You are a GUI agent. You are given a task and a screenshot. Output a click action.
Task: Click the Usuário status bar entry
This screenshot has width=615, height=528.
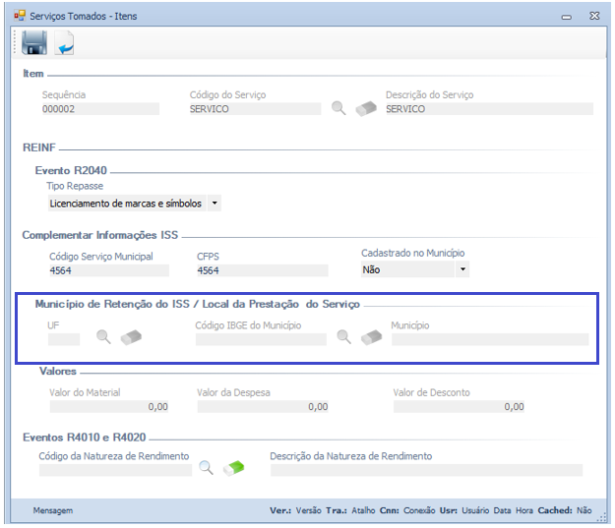tap(475, 510)
